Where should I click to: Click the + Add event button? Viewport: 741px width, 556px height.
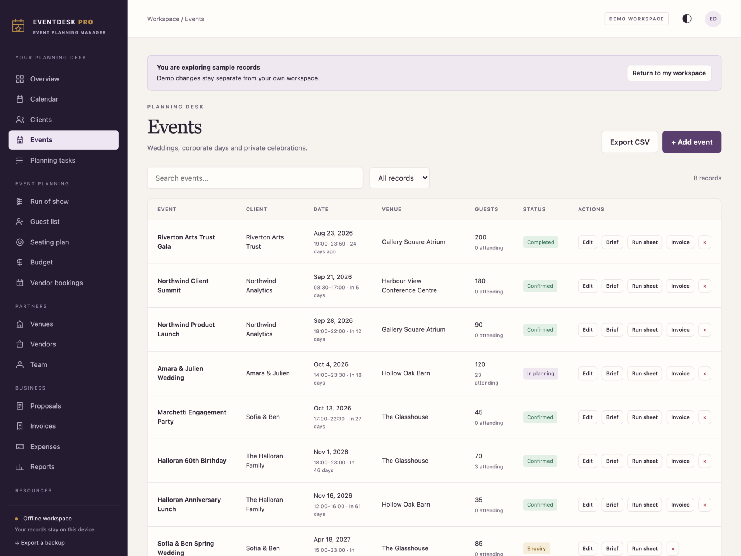click(692, 142)
